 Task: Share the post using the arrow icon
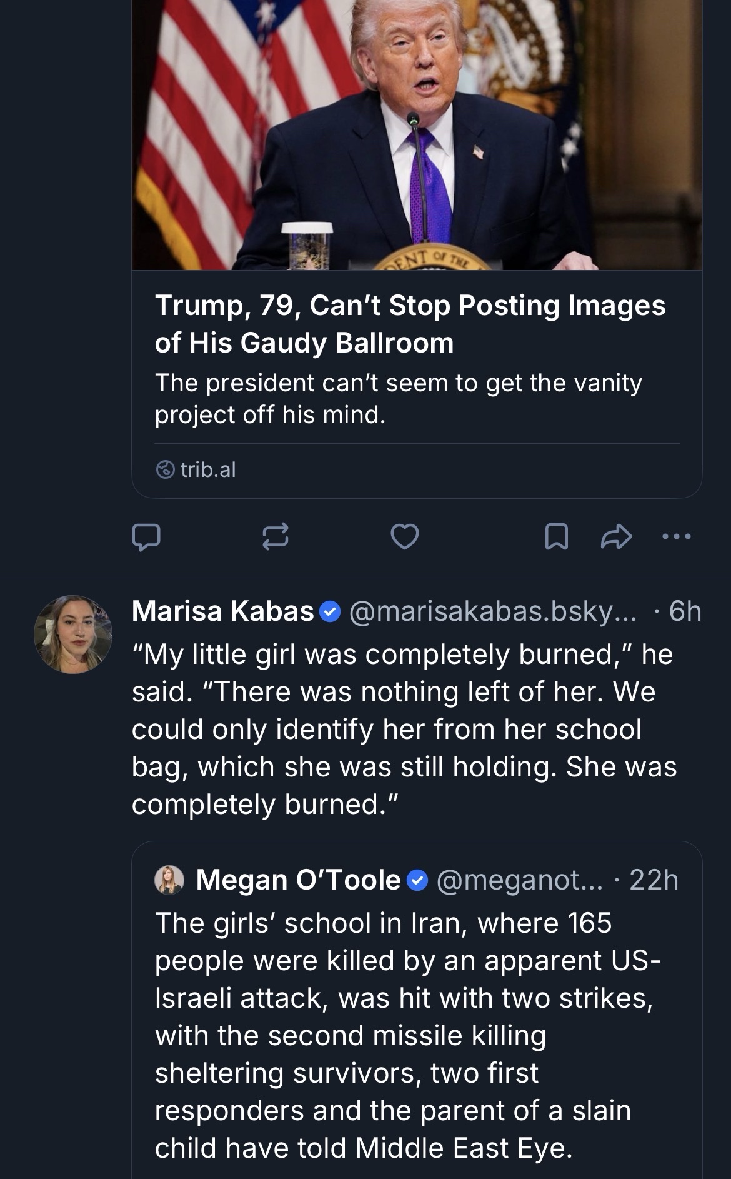(x=616, y=537)
